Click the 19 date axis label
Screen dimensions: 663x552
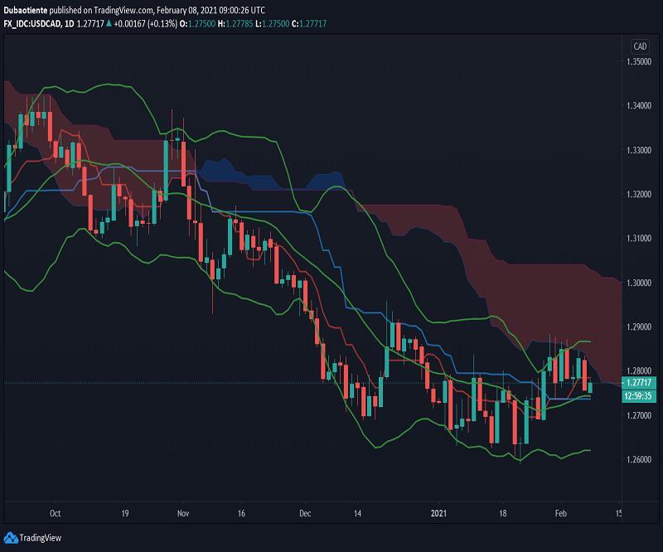[x=125, y=513]
